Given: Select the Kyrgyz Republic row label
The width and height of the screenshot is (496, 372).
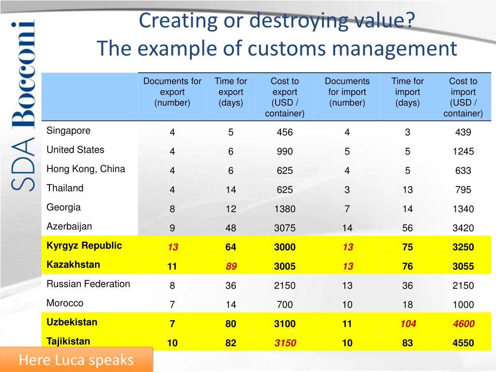Looking at the screenshot, I should (84, 246).
